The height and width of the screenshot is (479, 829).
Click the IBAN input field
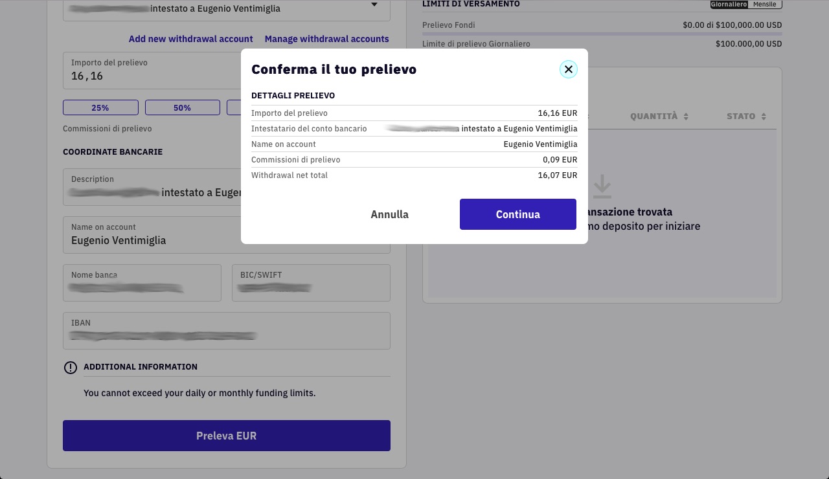[227, 330]
